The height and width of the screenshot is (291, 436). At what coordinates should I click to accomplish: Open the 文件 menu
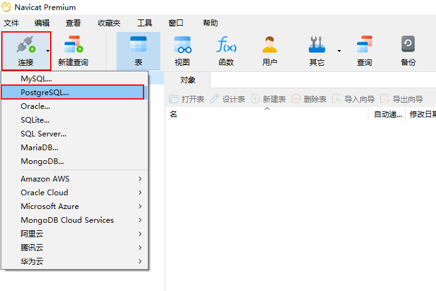coord(11,23)
